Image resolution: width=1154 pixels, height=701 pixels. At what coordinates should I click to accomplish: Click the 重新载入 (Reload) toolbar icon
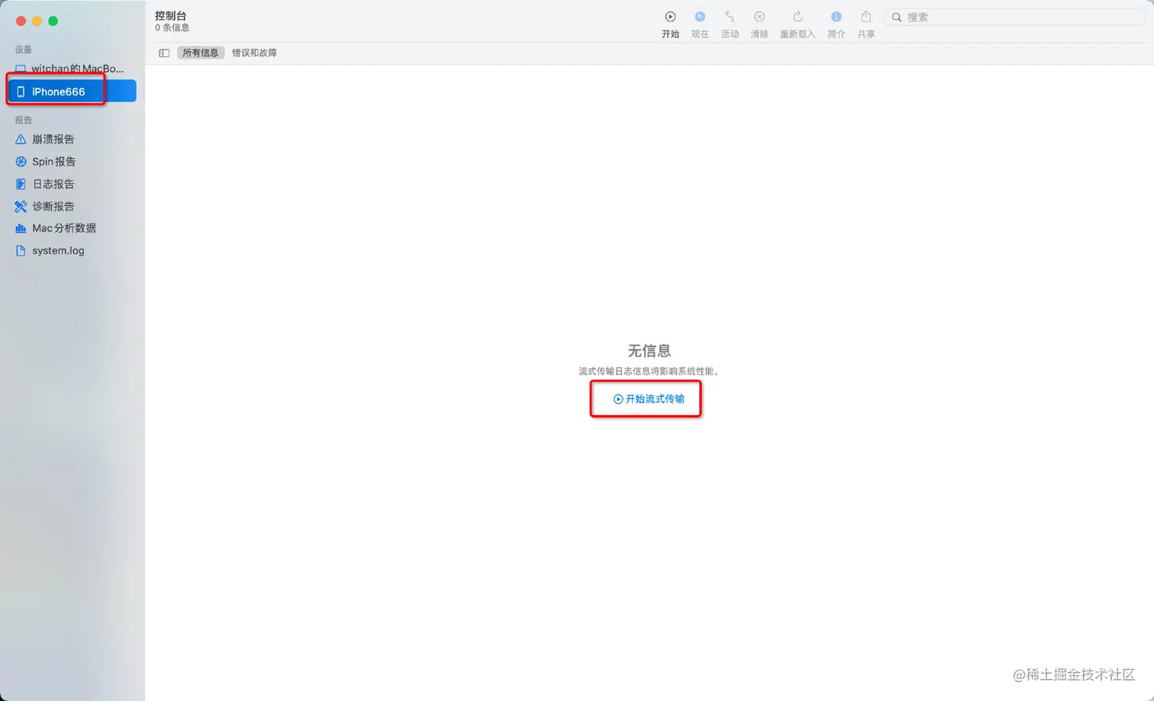click(798, 17)
